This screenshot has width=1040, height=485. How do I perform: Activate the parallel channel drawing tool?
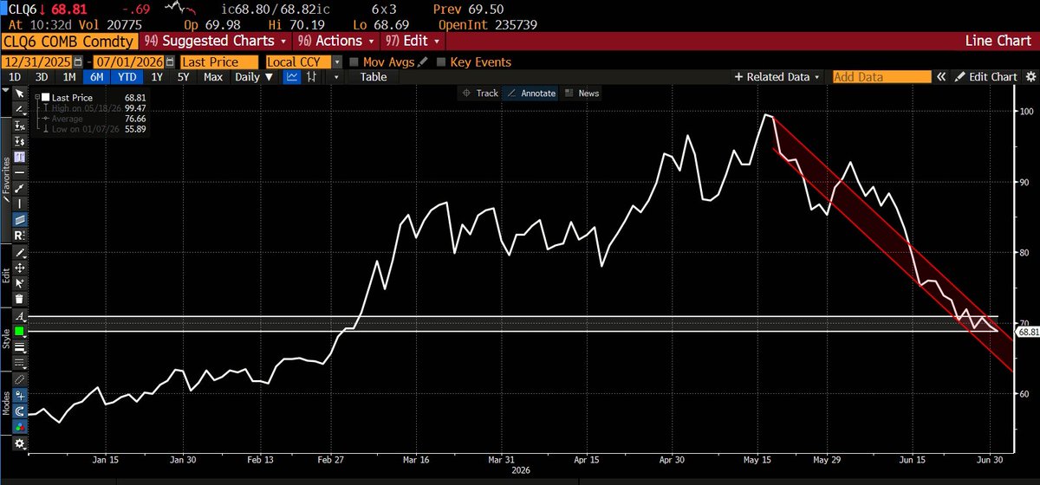pos(21,219)
